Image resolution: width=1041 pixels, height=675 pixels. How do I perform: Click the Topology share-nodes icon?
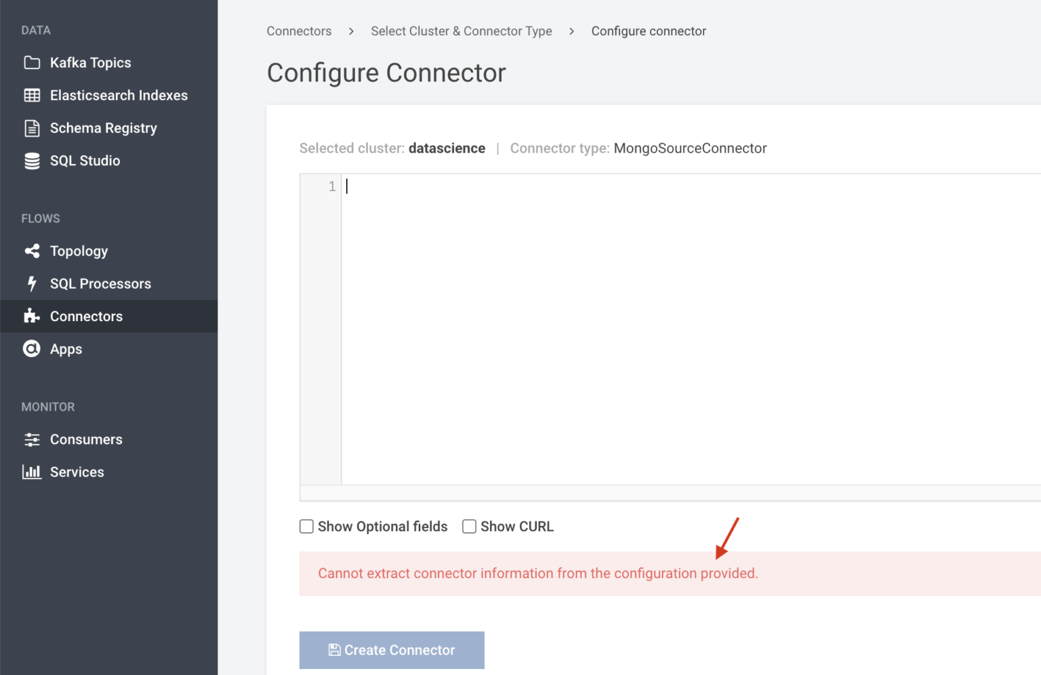[x=32, y=251]
